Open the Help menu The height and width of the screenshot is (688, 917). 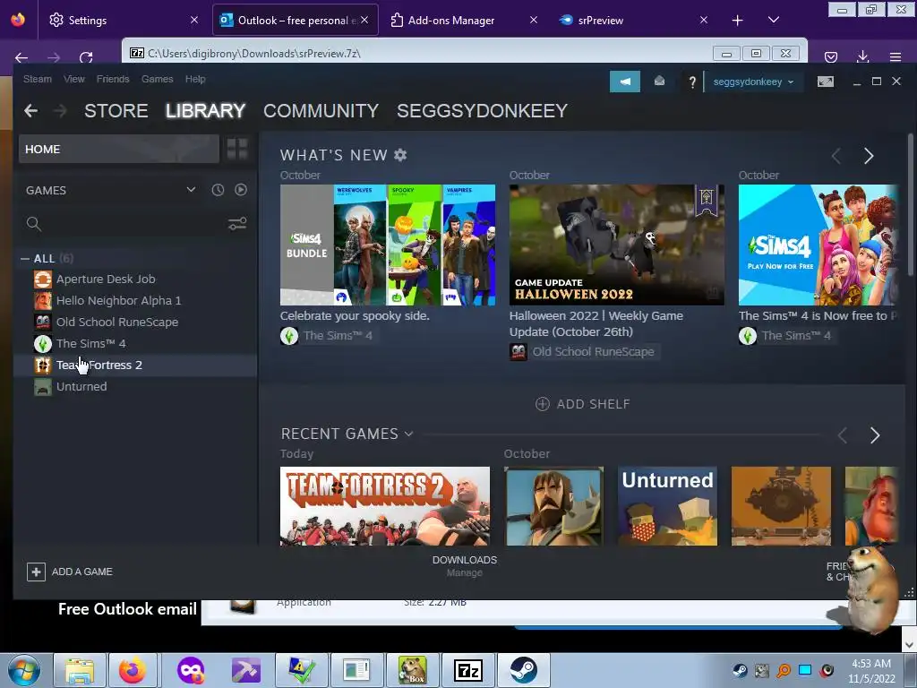(x=195, y=79)
